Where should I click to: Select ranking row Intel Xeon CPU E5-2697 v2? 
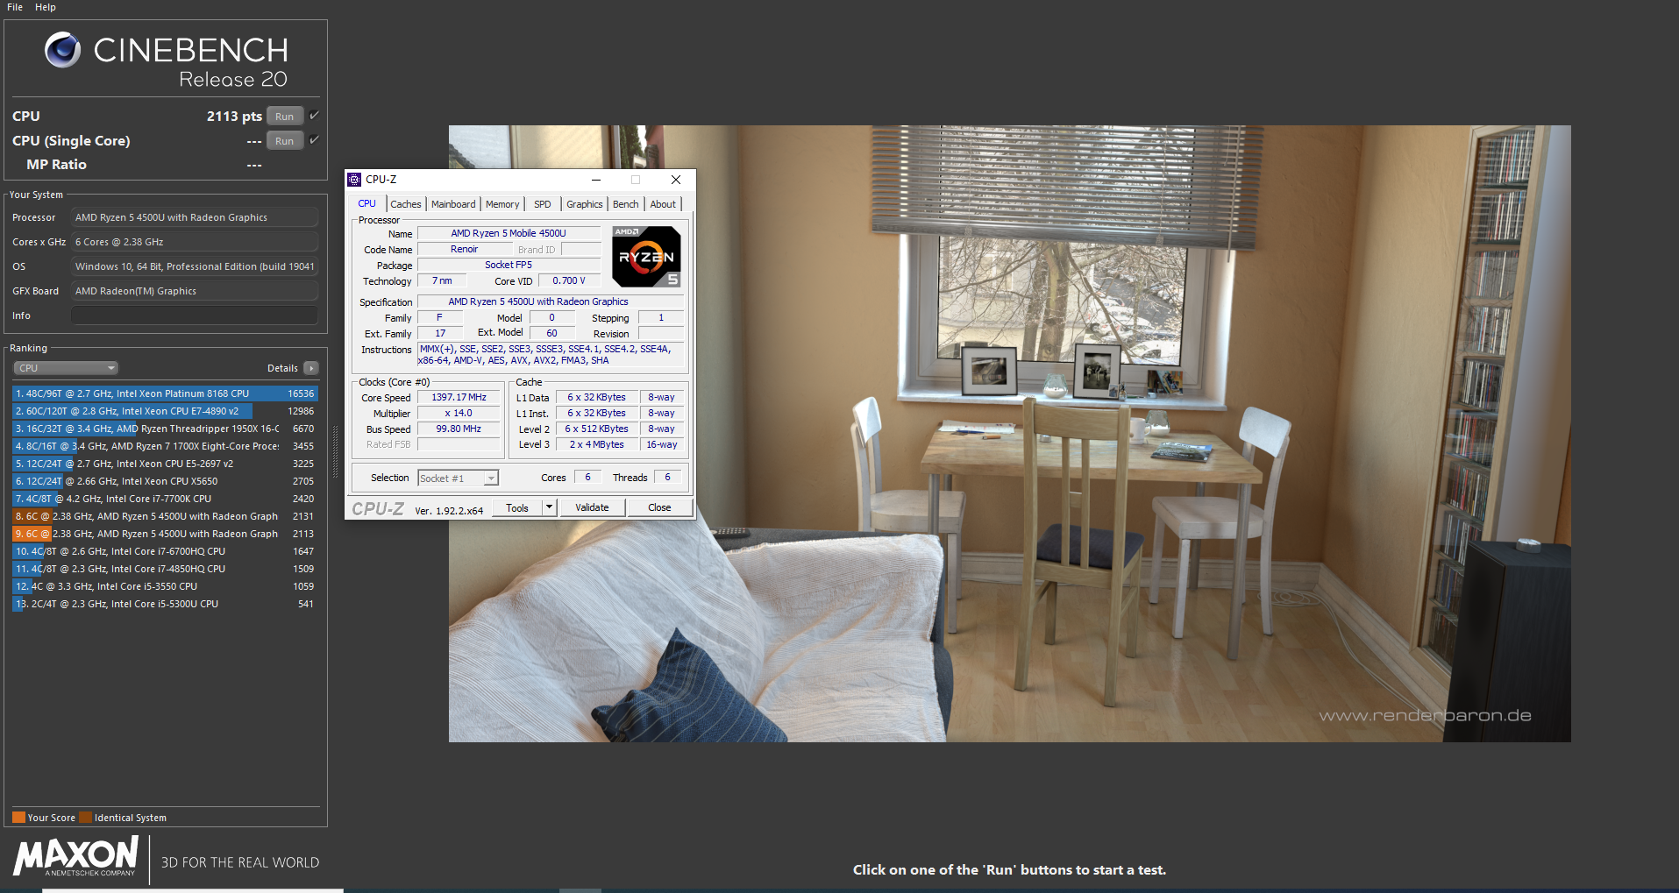[165, 464]
